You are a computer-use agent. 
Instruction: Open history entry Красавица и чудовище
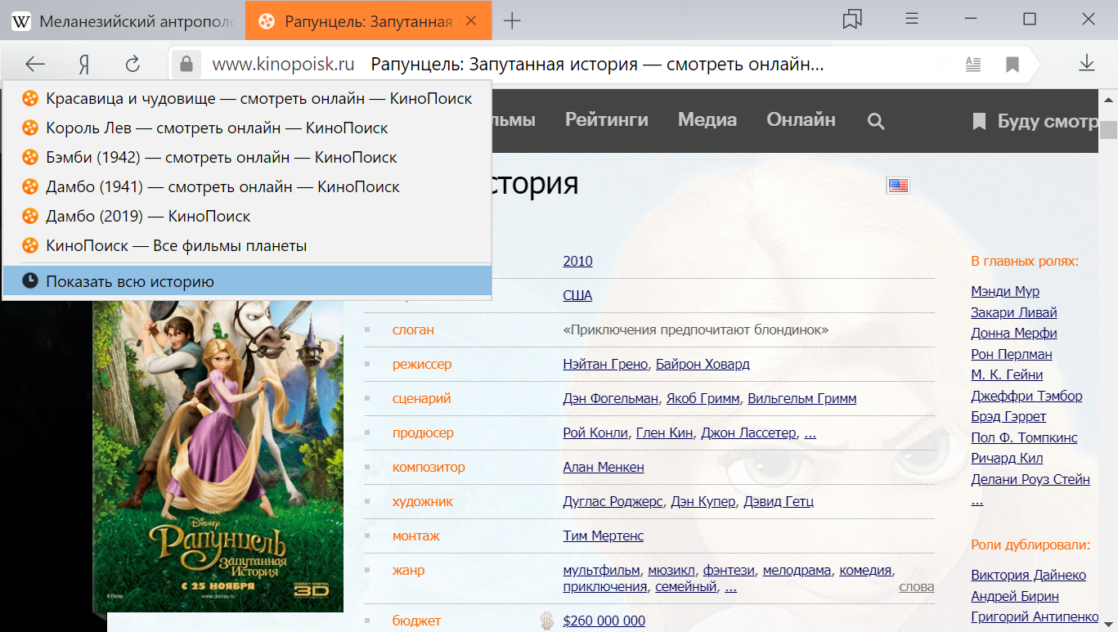247,99
